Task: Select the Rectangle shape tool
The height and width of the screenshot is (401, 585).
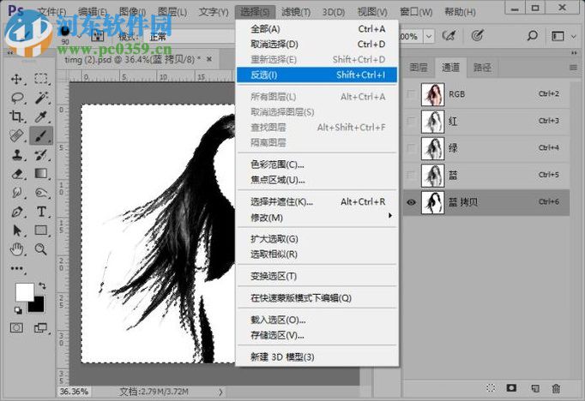Action: (x=40, y=230)
